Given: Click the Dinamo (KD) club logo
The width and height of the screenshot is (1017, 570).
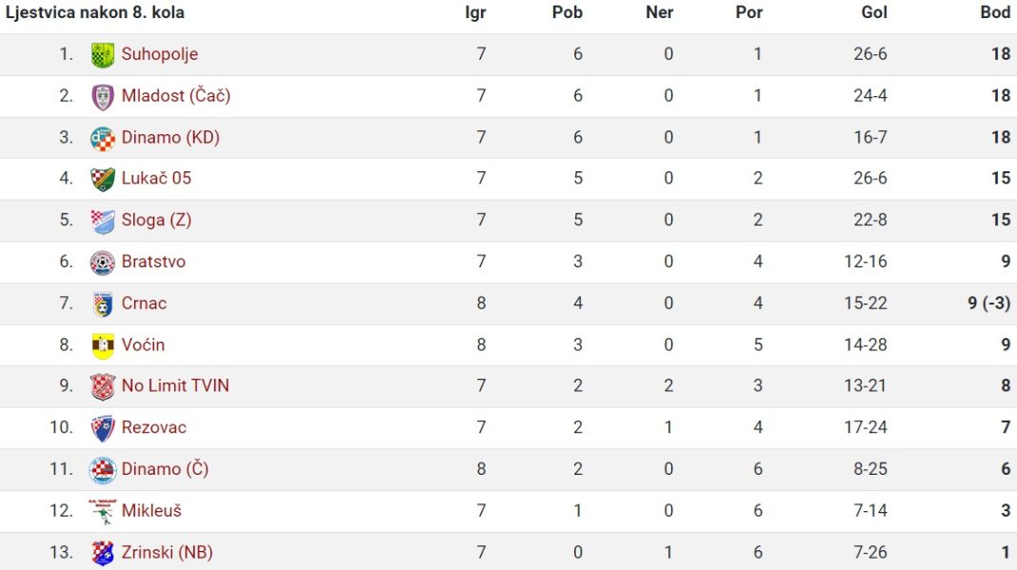Looking at the screenshot, I should [x=103, y=138].
